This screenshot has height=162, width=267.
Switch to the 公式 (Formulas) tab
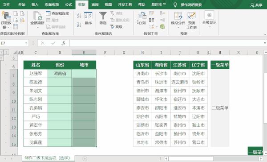[69, 4]
